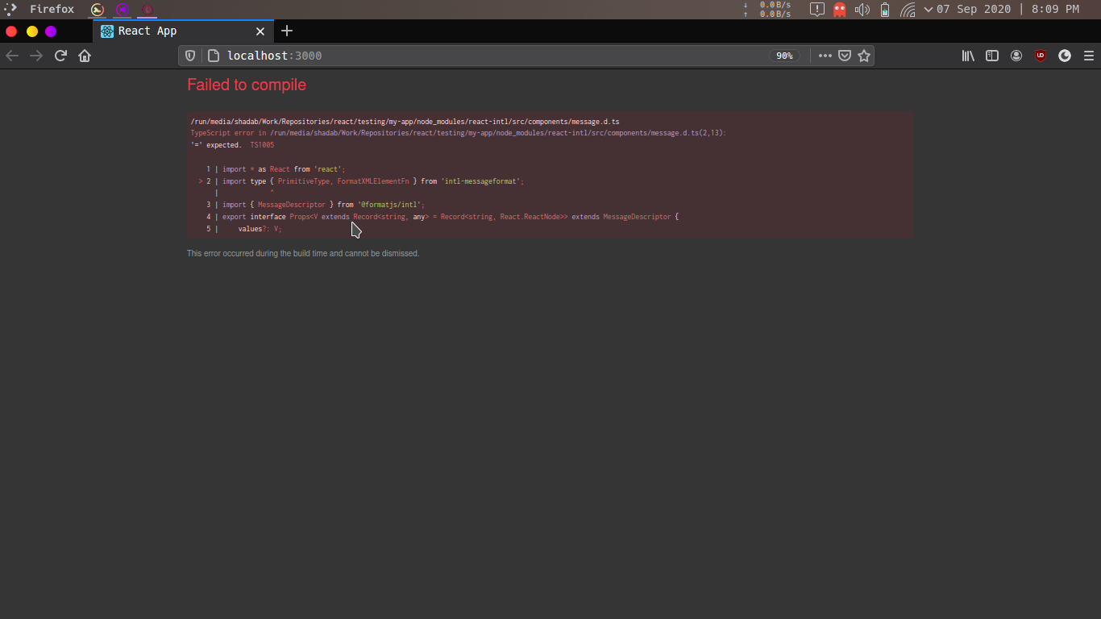This screenshot has width=1101, height=619.
Task: Open a new browser tab
Action: (287, 31)
